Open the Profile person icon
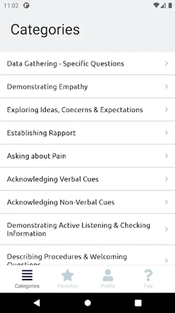Image resolution: width=175 pixels, height=313 pixels. click(x=108, y=275)
